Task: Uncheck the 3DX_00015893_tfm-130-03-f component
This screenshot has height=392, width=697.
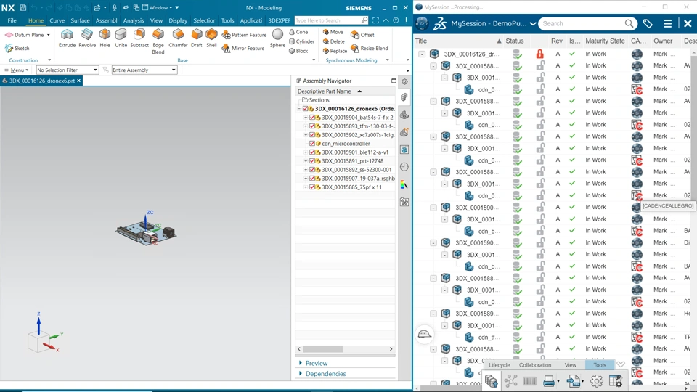Action: pyautogui.click(x=312, y=126)
